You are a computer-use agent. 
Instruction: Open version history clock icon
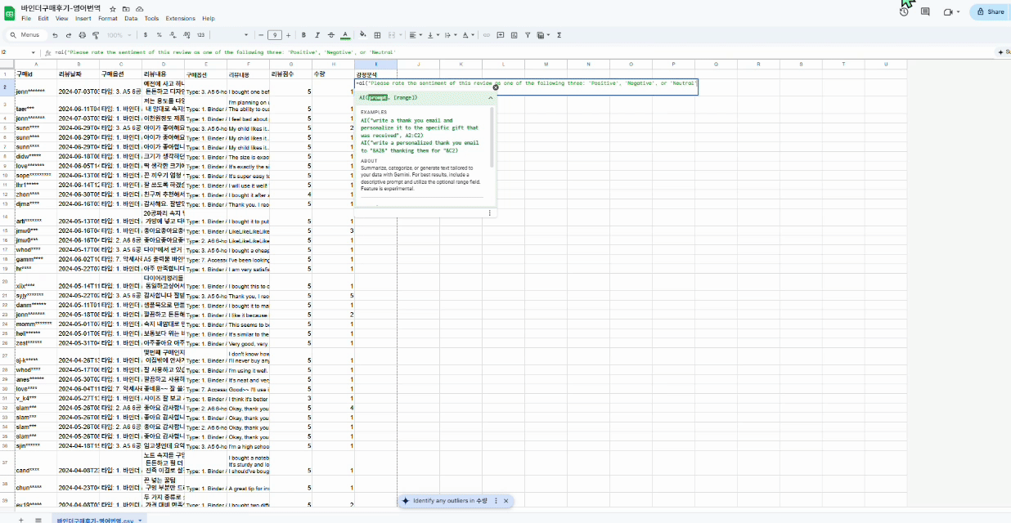(x=904, y=12)
